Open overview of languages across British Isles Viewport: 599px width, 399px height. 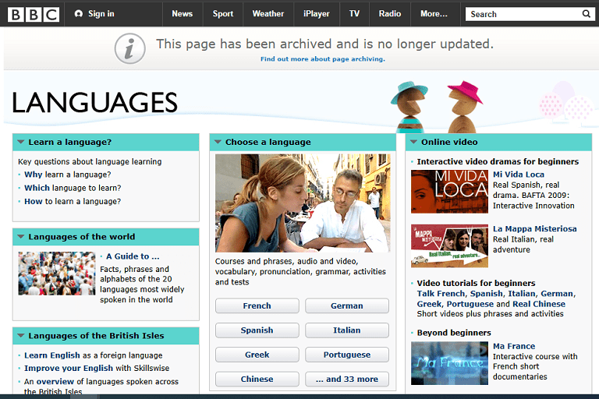pos(55,382)
